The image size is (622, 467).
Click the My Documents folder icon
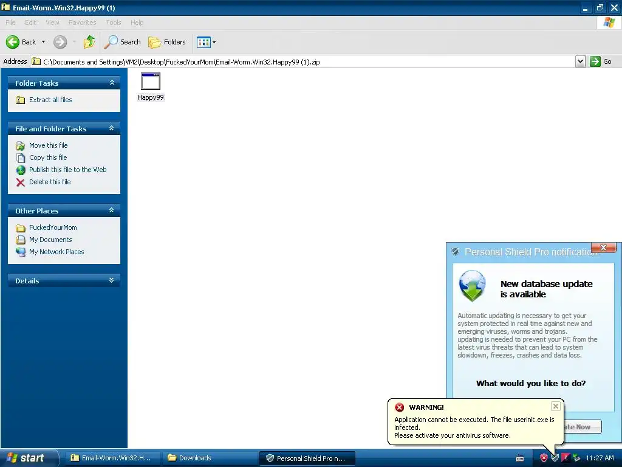tap(20, 240)
